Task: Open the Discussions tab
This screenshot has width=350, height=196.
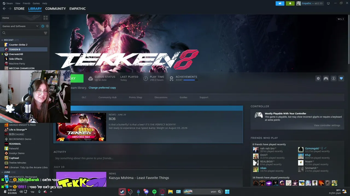Action: pyautogui.click(x=161, y=97)
